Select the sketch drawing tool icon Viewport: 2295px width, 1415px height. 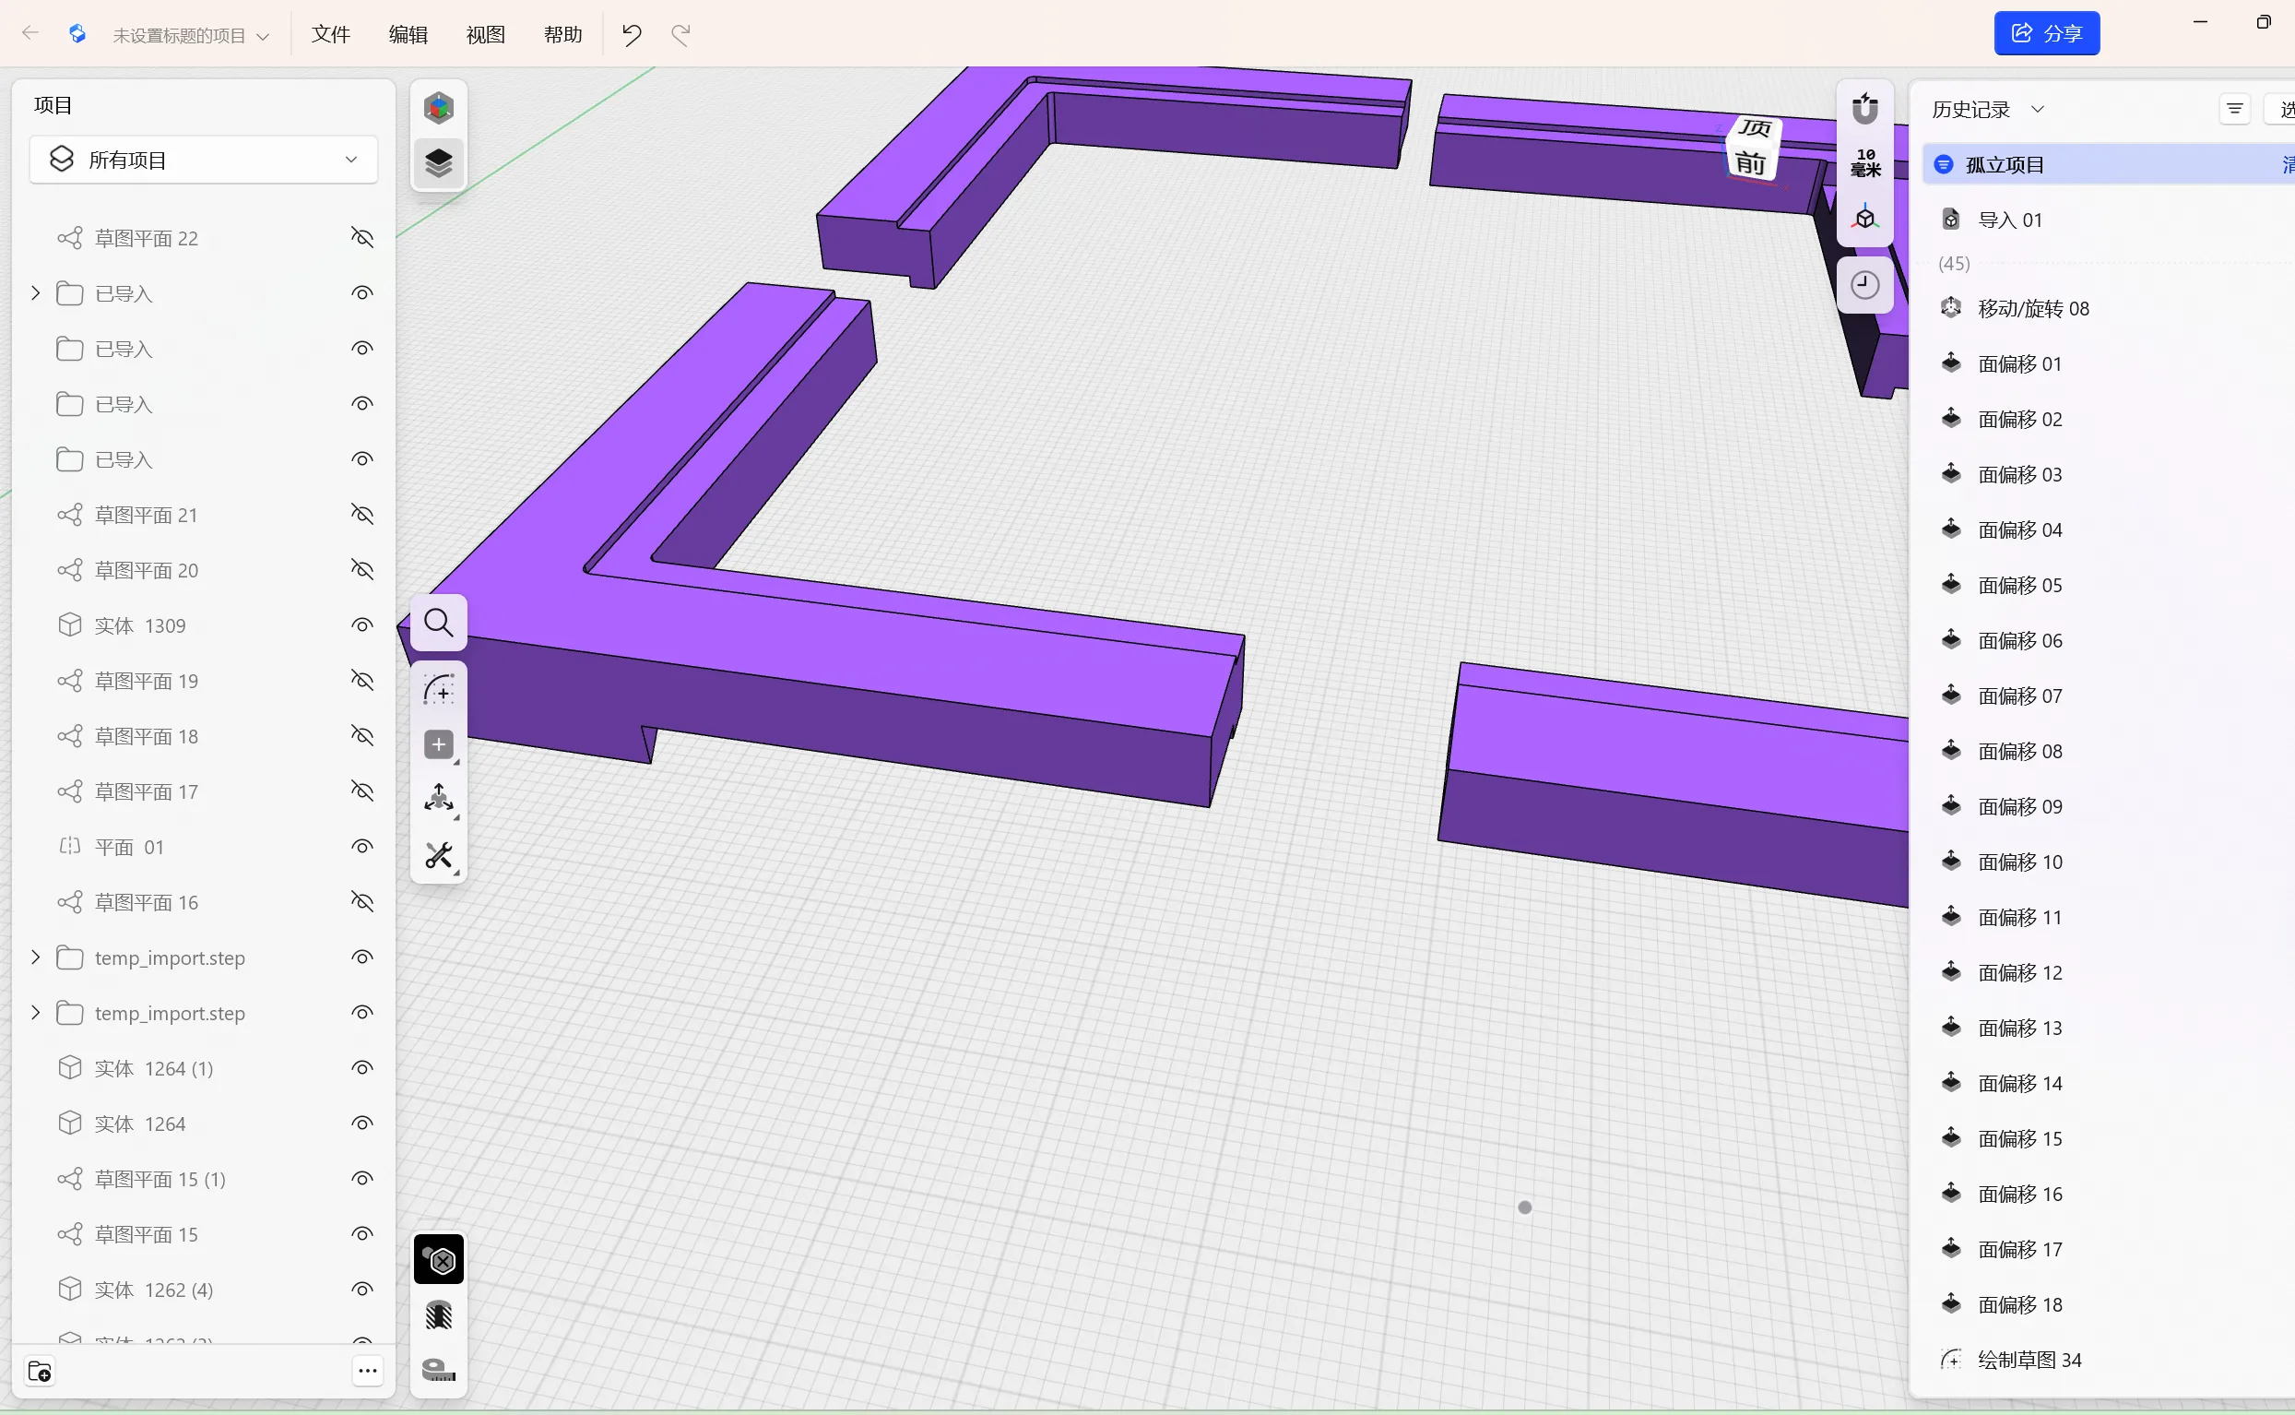pos(438,690)
